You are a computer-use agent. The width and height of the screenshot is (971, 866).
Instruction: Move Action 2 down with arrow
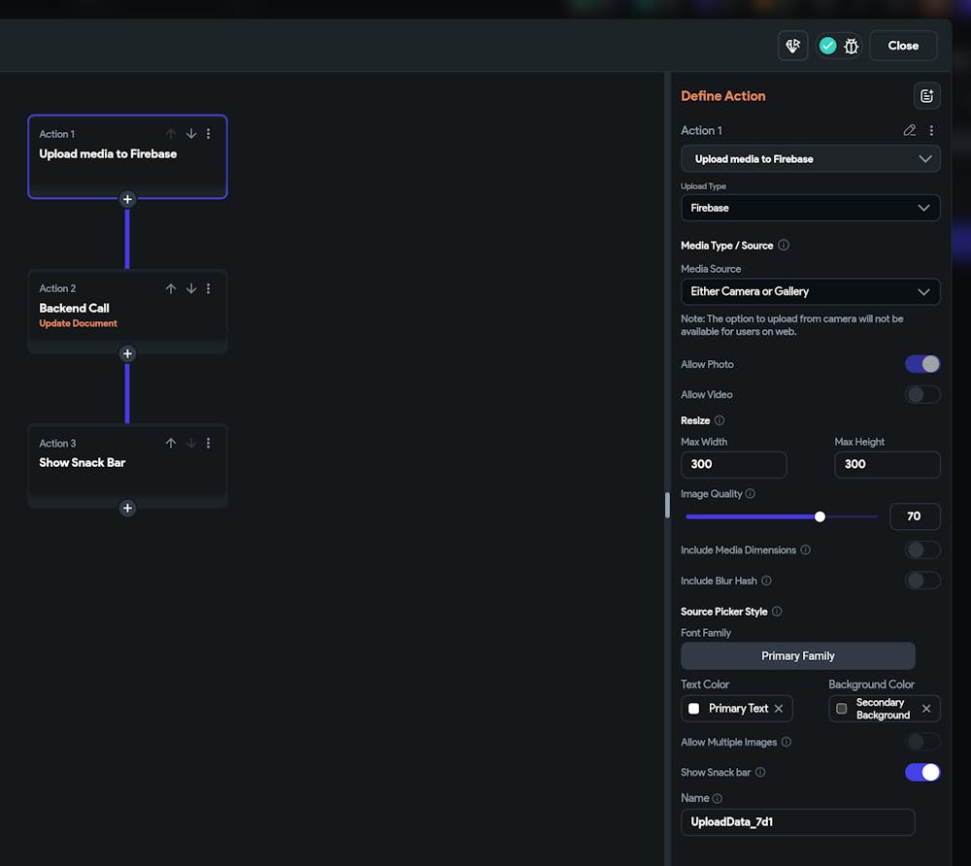pyautogui.click(x=191, y=288)
